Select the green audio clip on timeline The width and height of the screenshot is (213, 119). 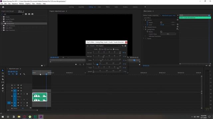coord(40,97)
